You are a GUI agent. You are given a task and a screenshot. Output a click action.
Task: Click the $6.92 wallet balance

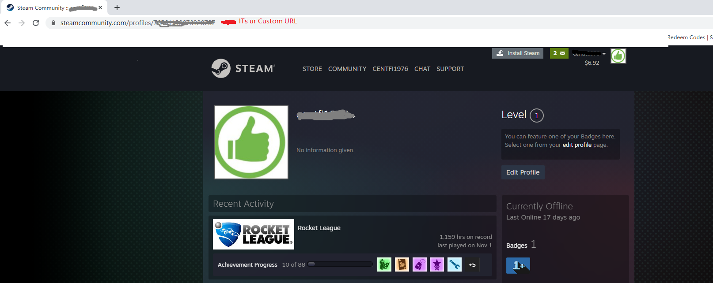(592, 63)
